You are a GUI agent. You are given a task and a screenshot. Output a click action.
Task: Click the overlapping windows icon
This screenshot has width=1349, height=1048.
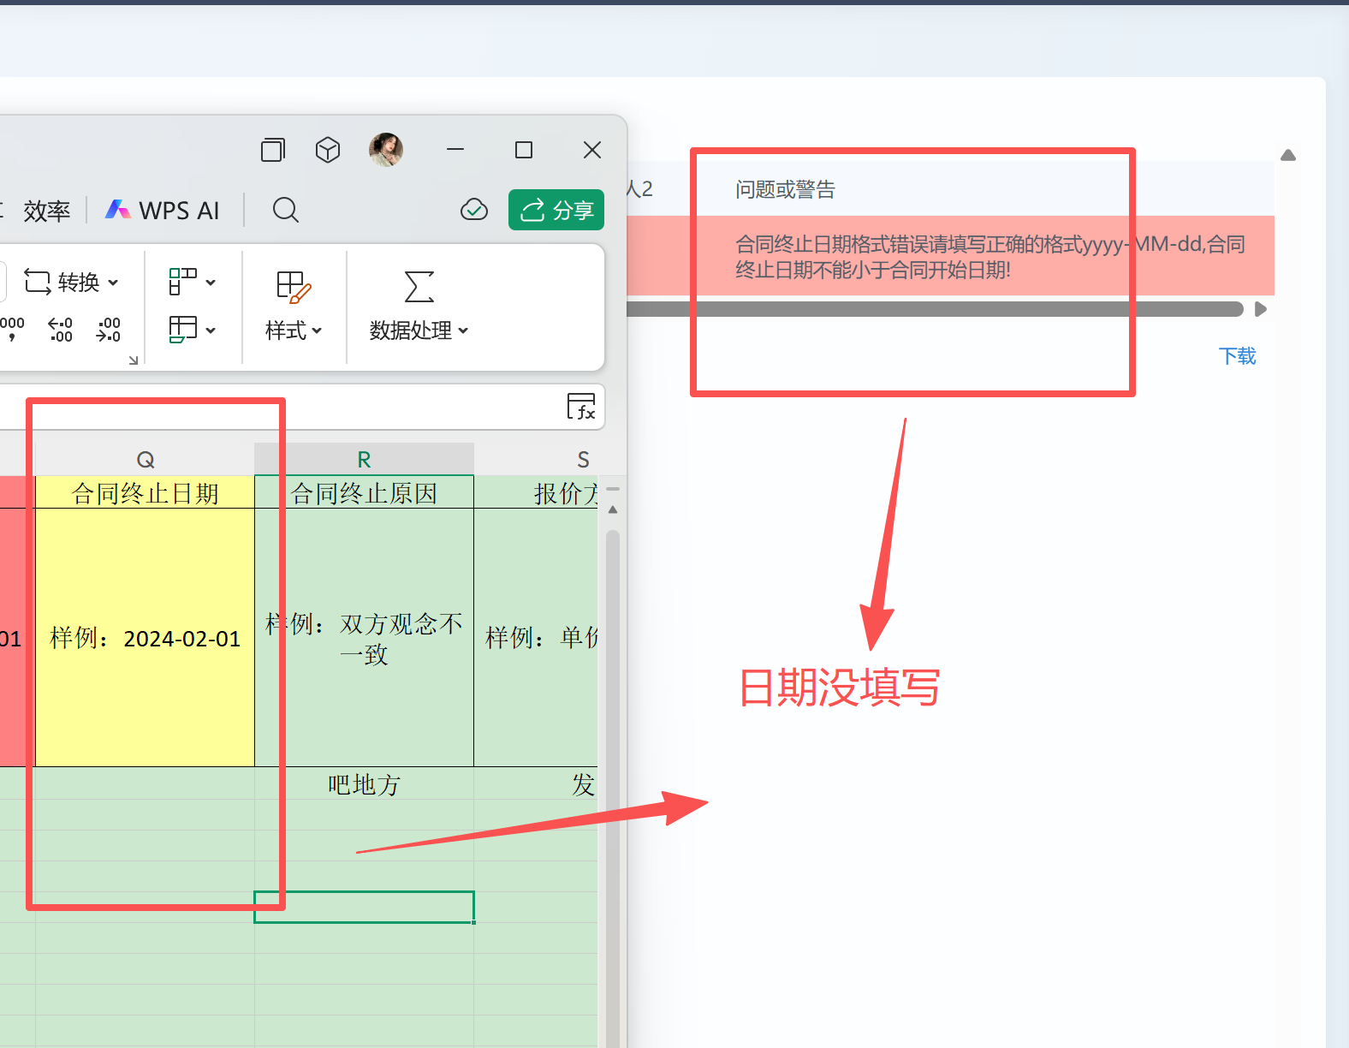click(x=273, y=150)
